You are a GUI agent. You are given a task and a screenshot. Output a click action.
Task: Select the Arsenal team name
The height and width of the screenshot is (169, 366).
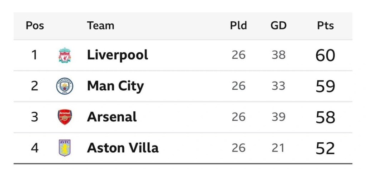click(x=112, y=117)
